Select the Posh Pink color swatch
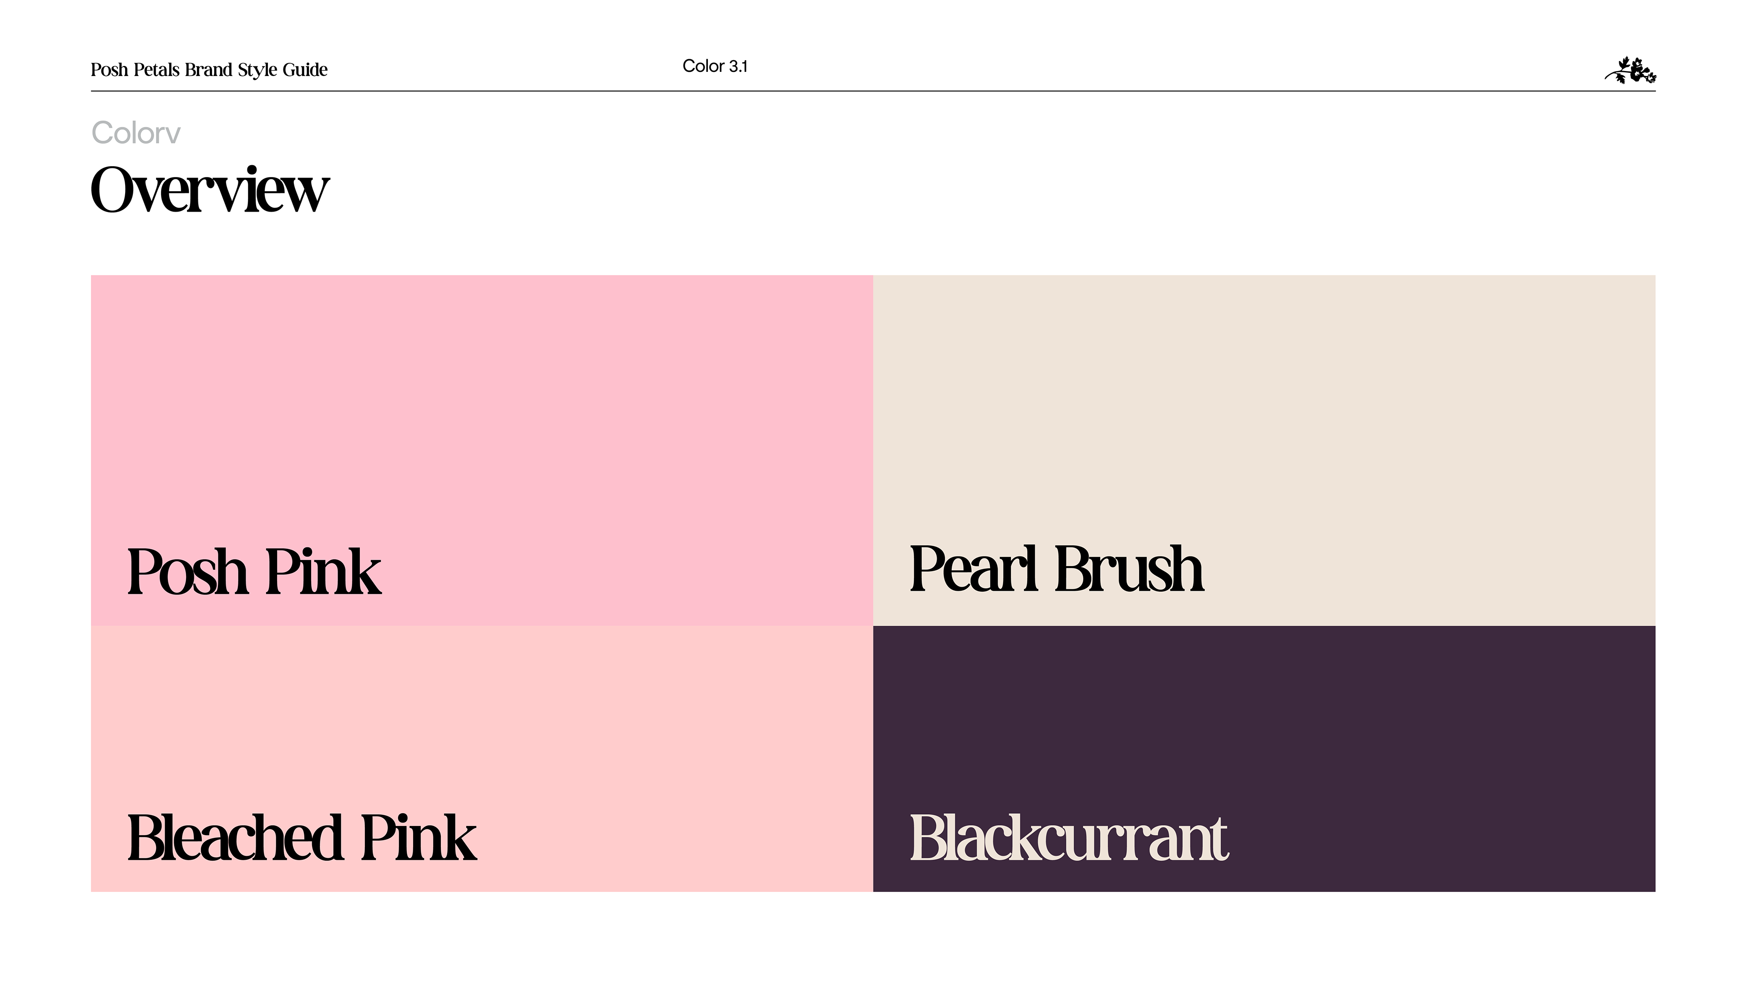 pos(481,450)
